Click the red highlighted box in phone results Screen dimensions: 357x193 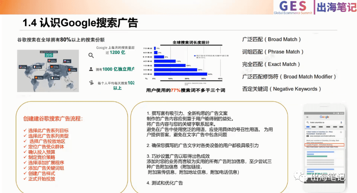click(324, 145)
